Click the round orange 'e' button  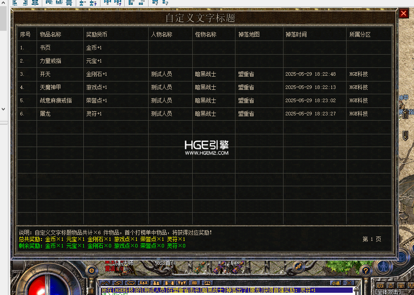[x=92, y=270]
